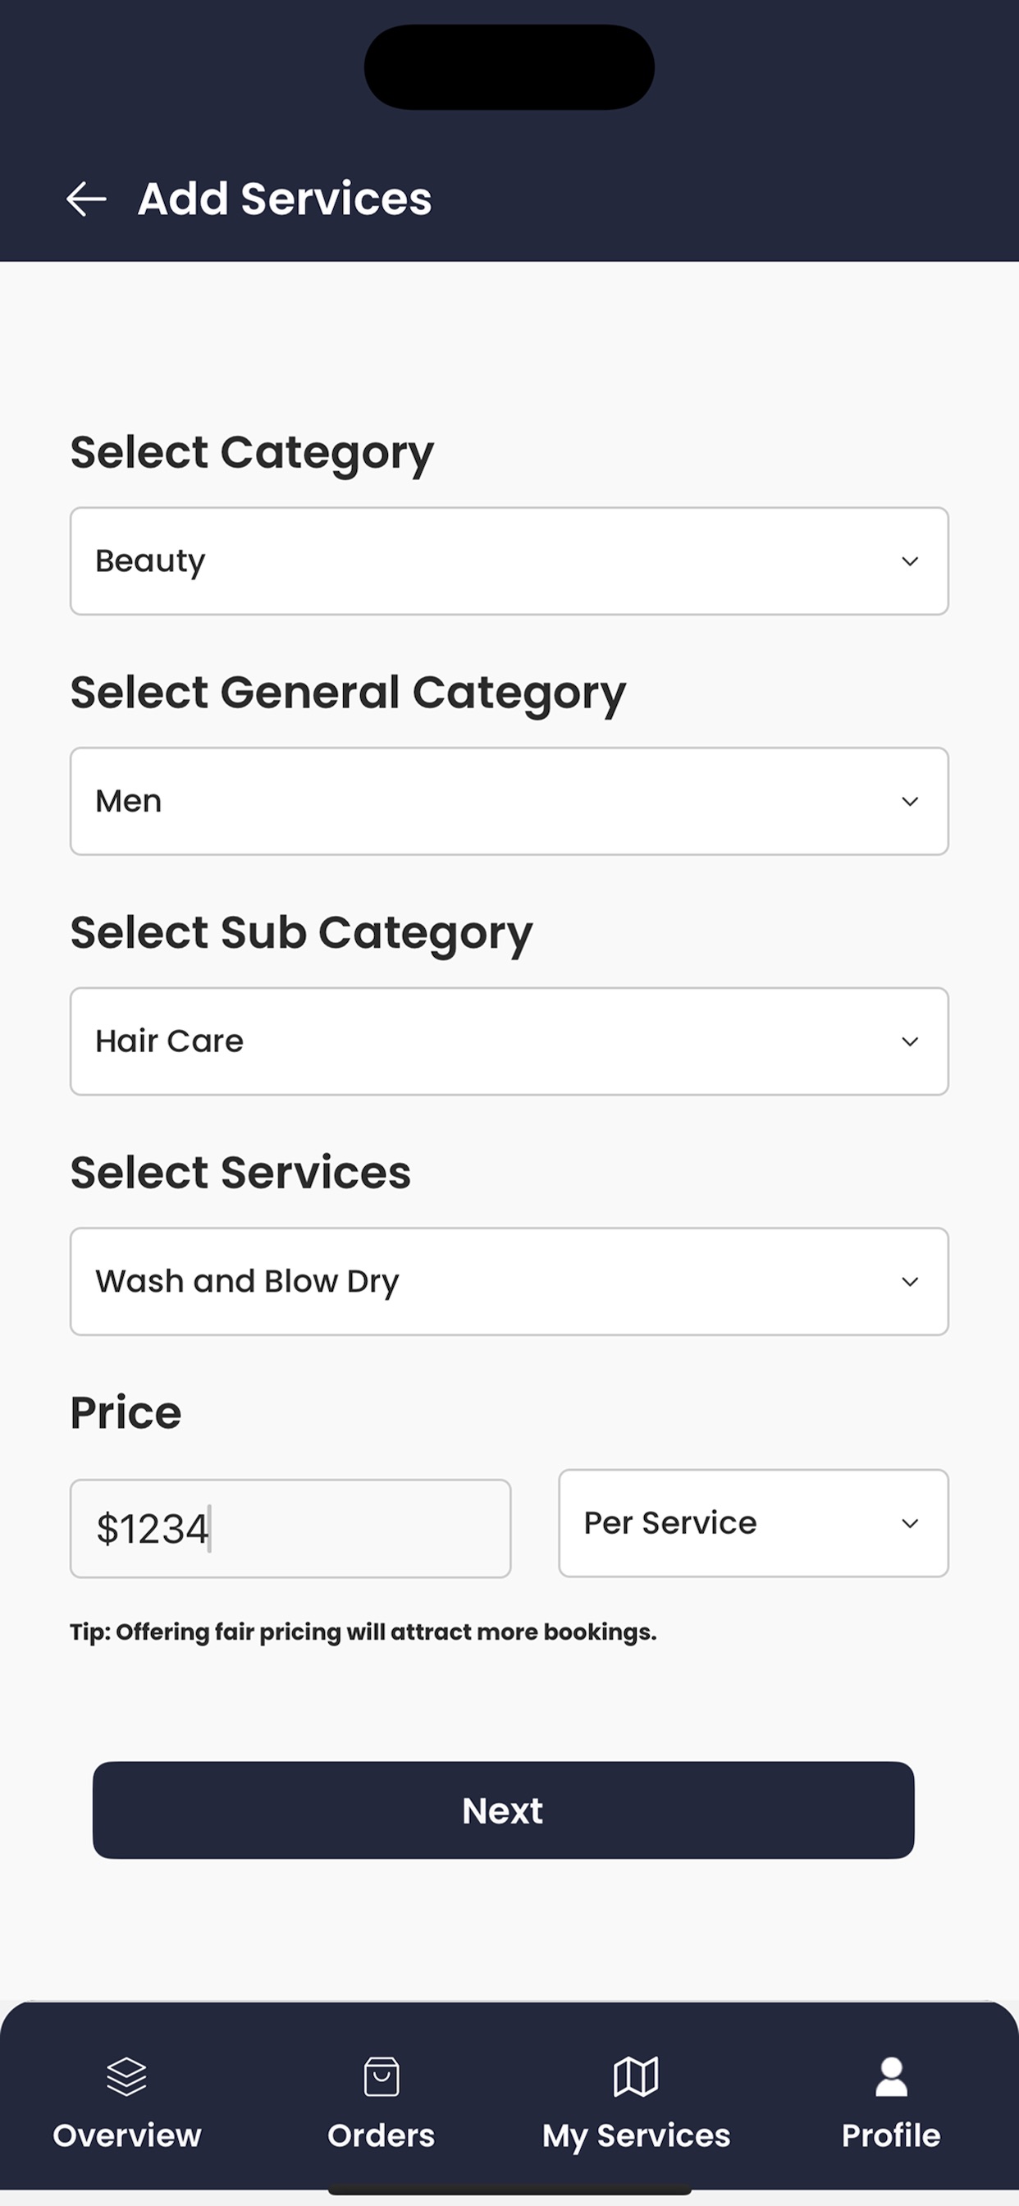Select the Overview tab label text
Viewport: 1019px width, 2206px height.
[126, 2135]
